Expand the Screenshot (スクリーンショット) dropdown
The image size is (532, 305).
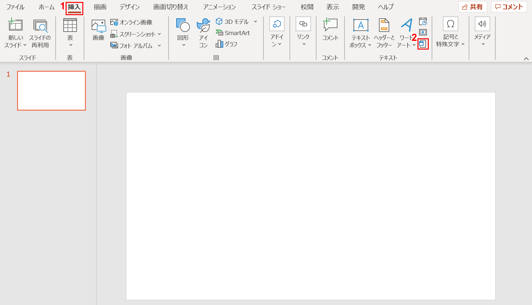(159, 34)
